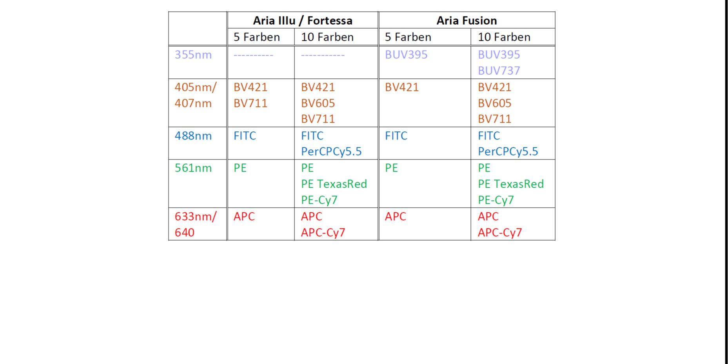Select the 355nm row label
The image size is (728, 364).
pyautogui.click(x=193, y=54)
